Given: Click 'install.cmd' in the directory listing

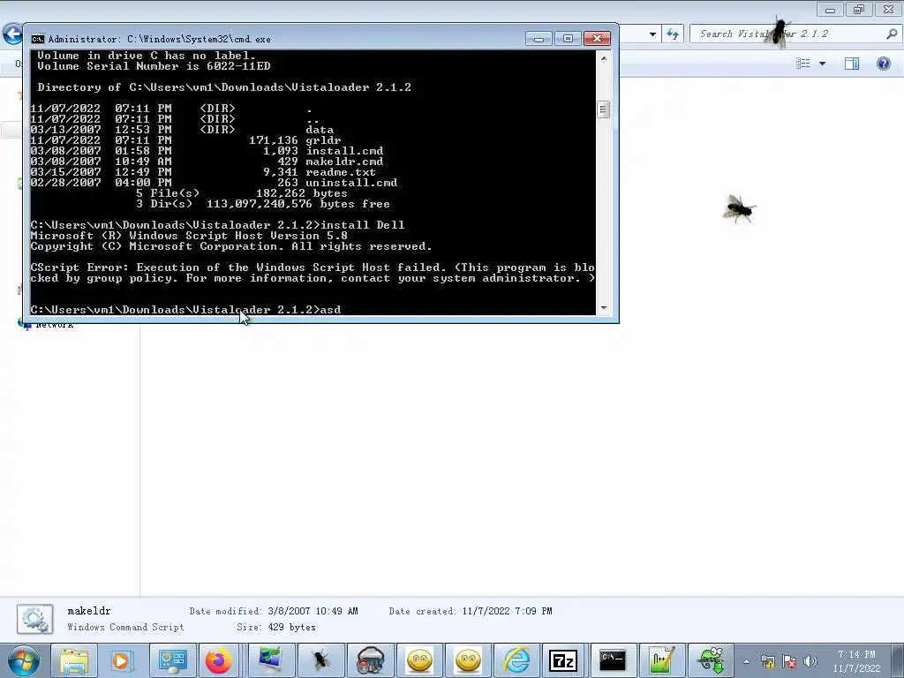Looking at the screenshot, I should pos(344,151).
